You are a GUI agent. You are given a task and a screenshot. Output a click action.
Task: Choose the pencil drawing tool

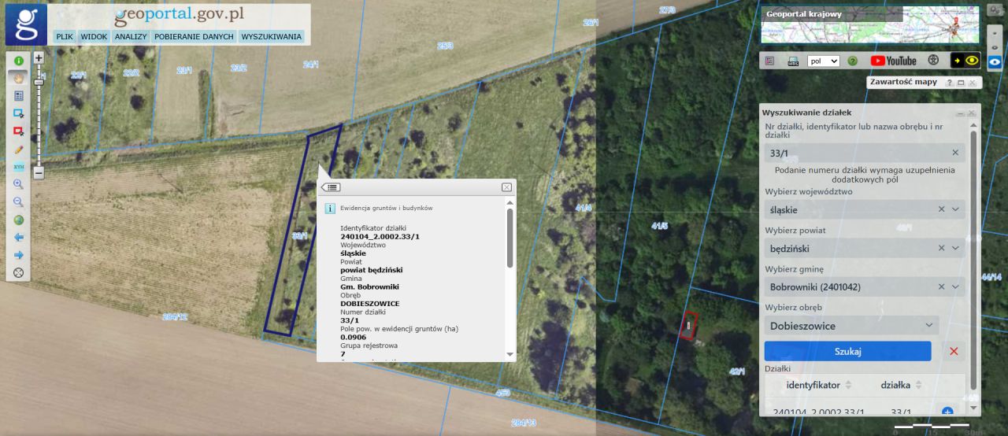(19, 149)
